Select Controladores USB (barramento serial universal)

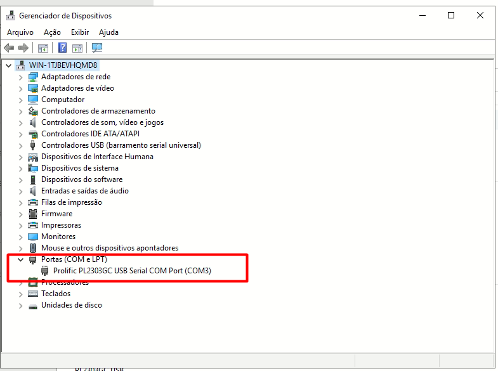pos(121,145)
